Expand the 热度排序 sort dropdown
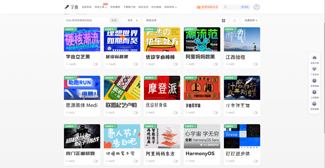The width and height of the screenshot is (325, 168). 251,21
